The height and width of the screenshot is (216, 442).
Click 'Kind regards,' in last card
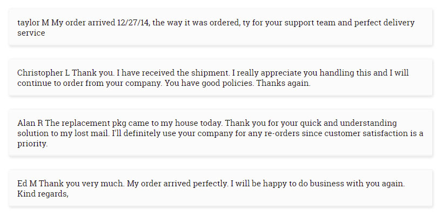tap(43, 194)
